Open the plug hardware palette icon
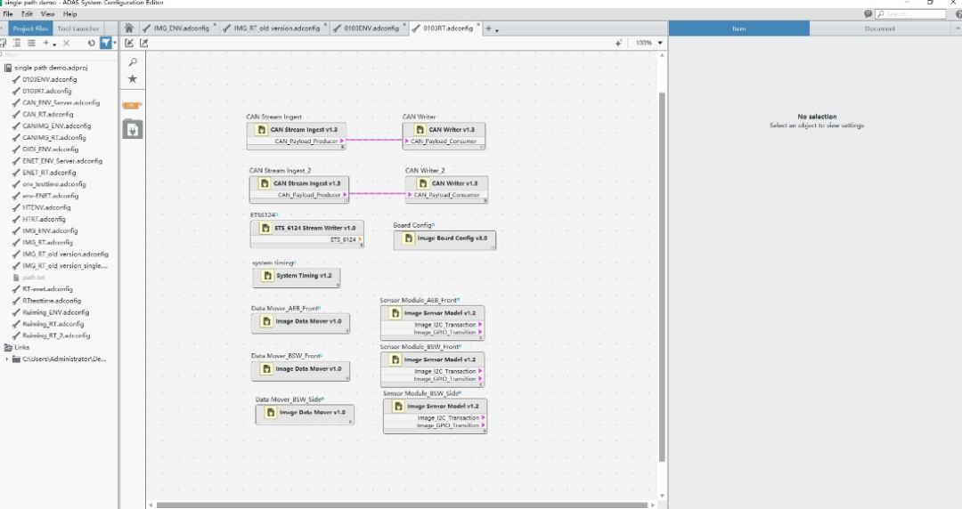The height and width of the screenshot is (509, 962). click(x=132, y=130)
